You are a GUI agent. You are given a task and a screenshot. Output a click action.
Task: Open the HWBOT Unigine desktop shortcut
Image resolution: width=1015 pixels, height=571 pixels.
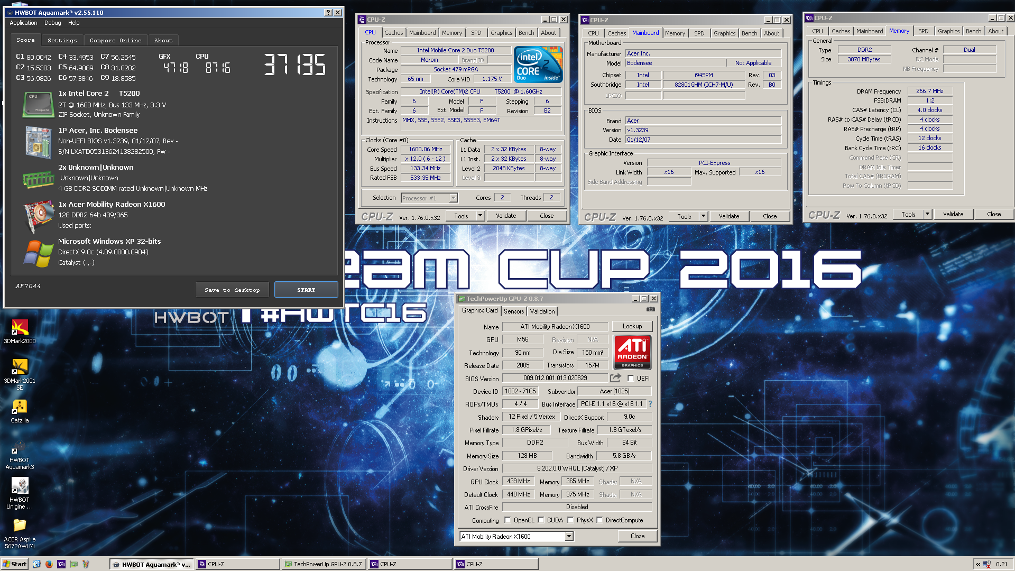[20, 493]
